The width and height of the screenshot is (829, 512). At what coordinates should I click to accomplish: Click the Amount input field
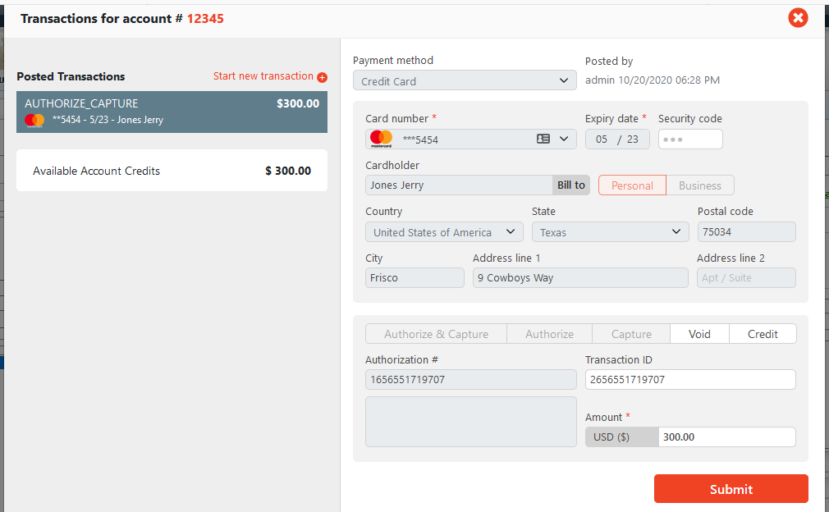click(x=726, y=437)
